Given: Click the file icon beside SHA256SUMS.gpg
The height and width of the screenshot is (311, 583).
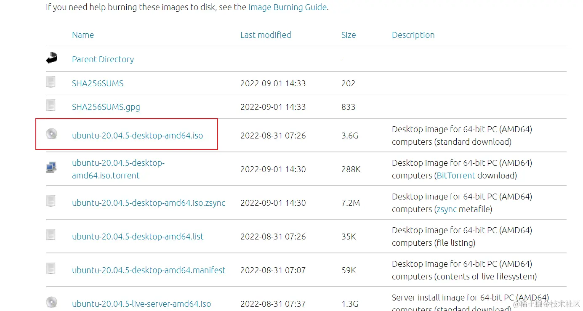Looking at the screenshot, I should pos(51,105).
